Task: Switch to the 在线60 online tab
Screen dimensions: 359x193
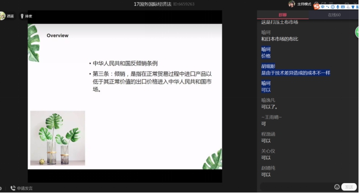Action: click(334, 15)
